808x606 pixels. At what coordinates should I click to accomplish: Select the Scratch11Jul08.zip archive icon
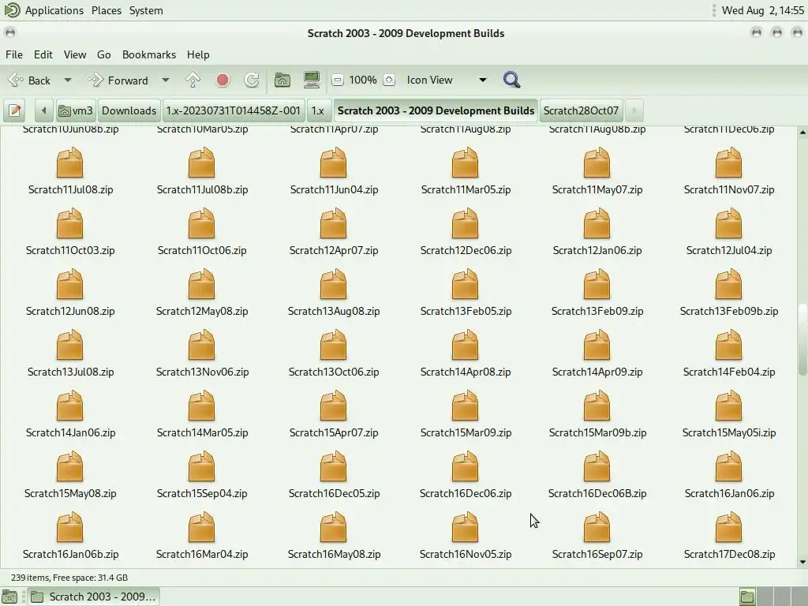tap(69, 163)
